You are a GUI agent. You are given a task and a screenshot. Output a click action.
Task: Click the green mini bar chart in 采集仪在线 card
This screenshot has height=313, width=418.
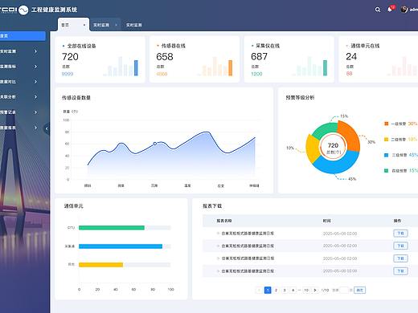tap(309, 67)
